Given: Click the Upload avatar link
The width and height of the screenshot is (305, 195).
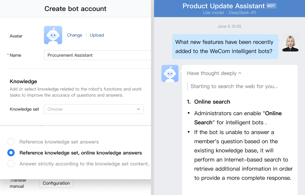Looking at the screenshot, I should pyautogui.click(x=97, y=35).
